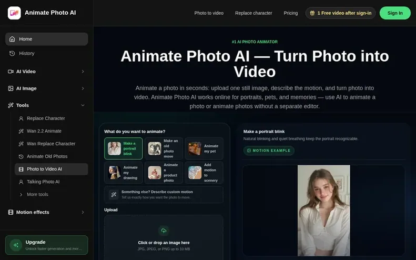Viewport: 416px width, 260px height.
Task: Click the History clock icon
Action: click(x=12, y=53)
